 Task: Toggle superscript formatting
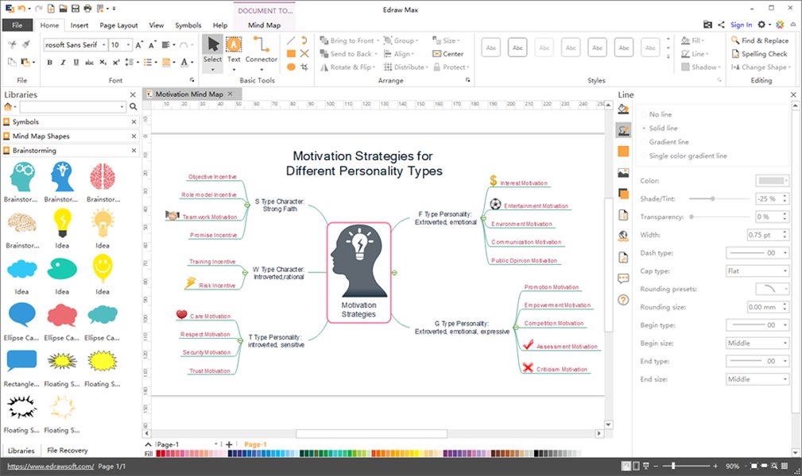[x=116, y=63]
